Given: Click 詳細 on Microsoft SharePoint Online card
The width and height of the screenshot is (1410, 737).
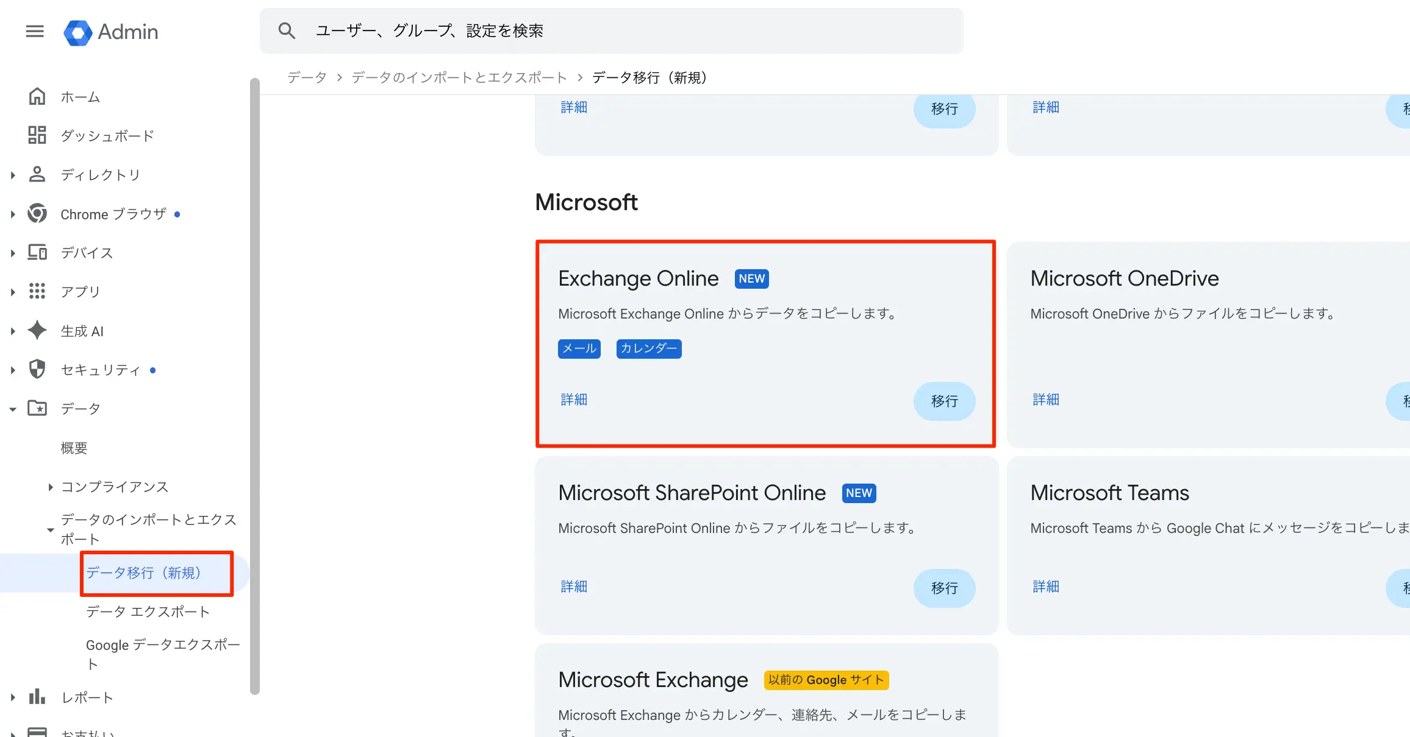Looking at the screenshot, I should pos(574,587).
